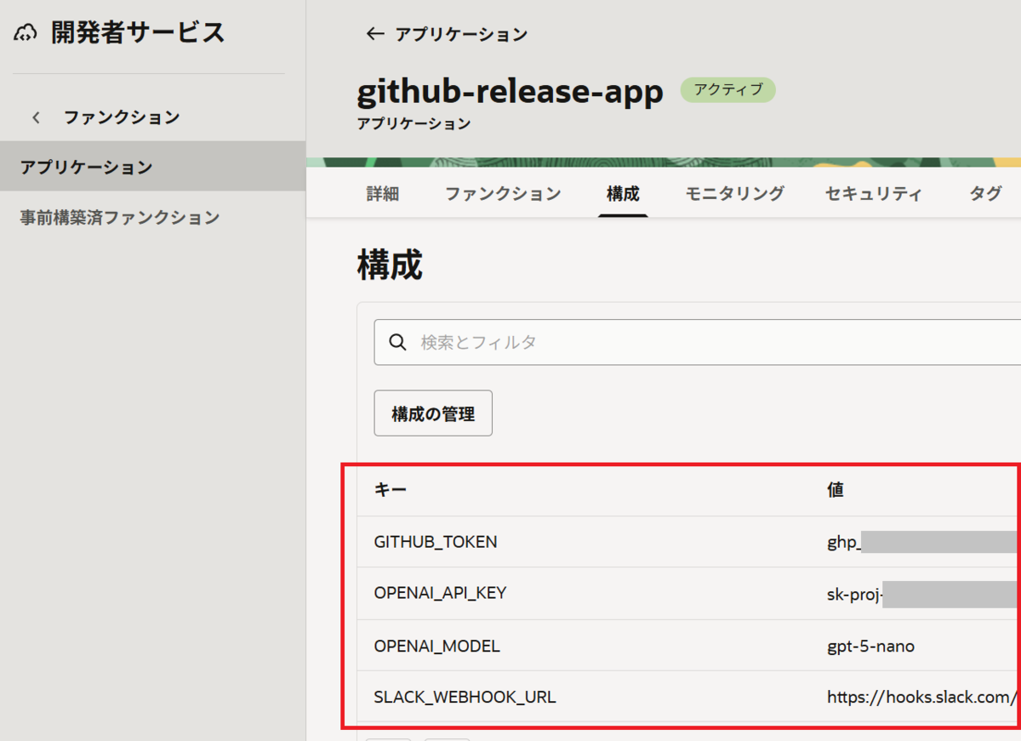Image resolution: width=1021 pixels, height=741 pixels.
Task: Click the back arrow next to アプリケーション
Action: coord(374,34)
